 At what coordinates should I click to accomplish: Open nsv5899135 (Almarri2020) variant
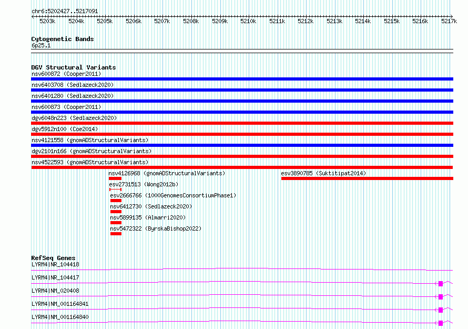(148, 217)
